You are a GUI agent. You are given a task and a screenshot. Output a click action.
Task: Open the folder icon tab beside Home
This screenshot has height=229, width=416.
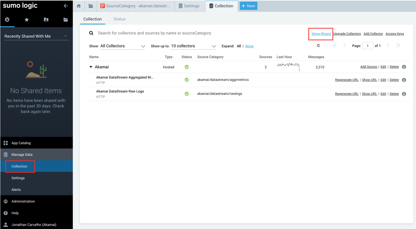point(91,6)
